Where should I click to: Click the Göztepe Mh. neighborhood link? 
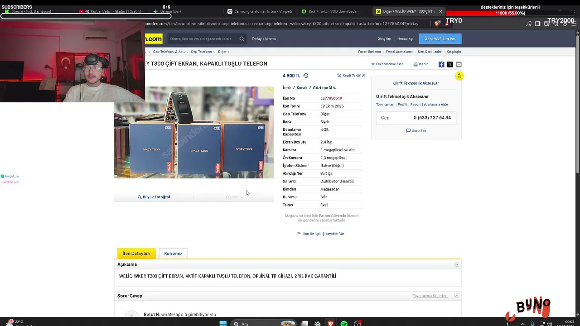324,87
